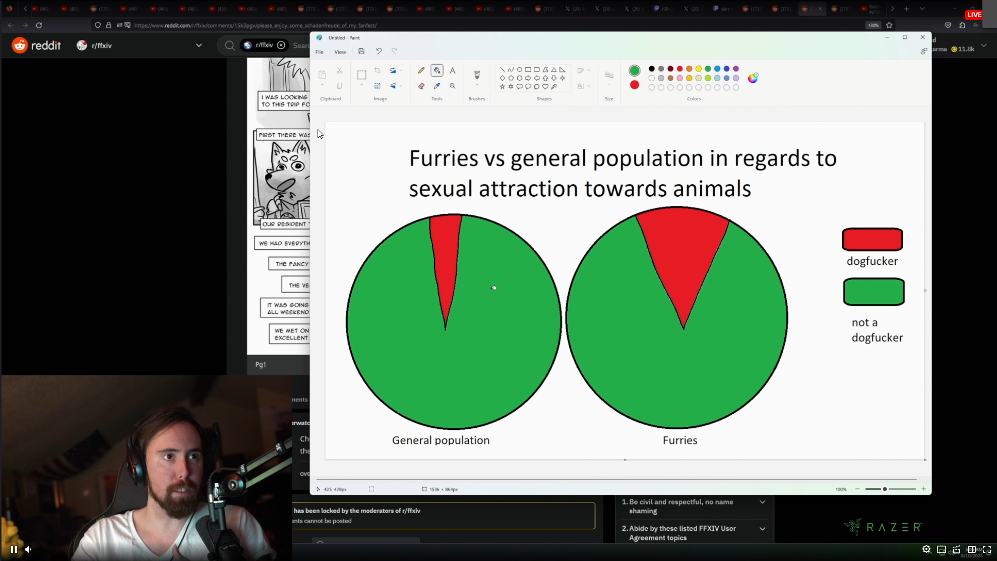Click the browser back arrow
The height and width of the screenshot is (561, 997).
(11, 25)
